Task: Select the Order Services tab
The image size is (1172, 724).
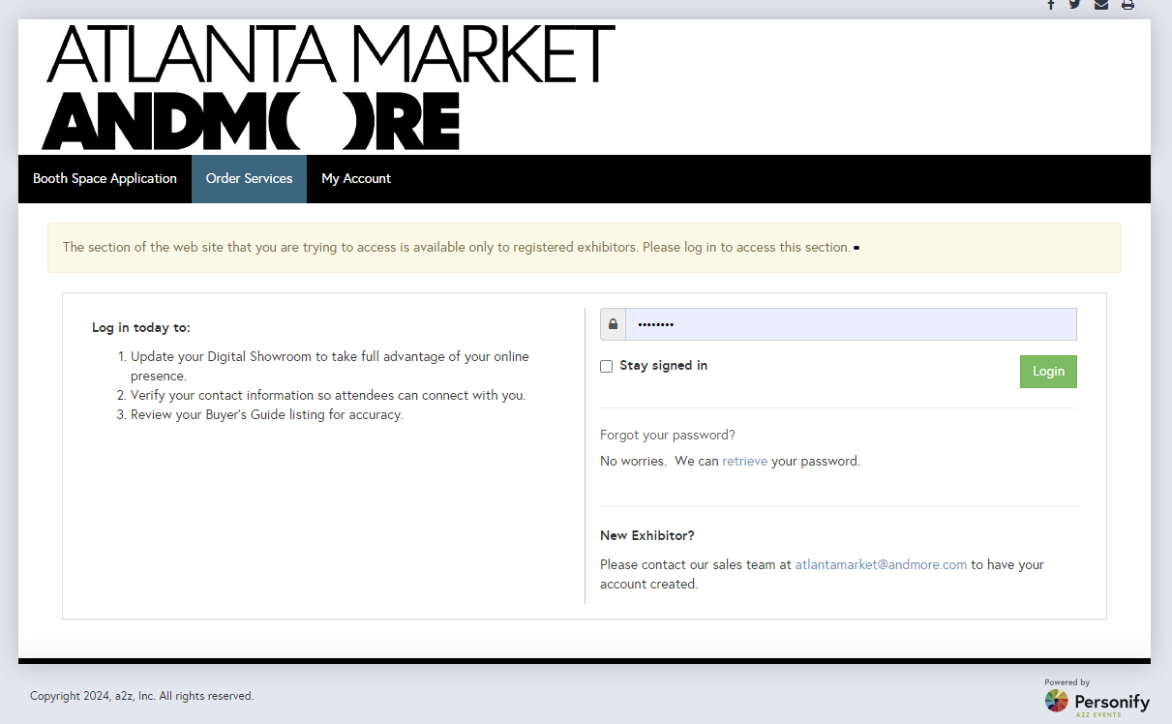Action: click(x=249, y=179)
